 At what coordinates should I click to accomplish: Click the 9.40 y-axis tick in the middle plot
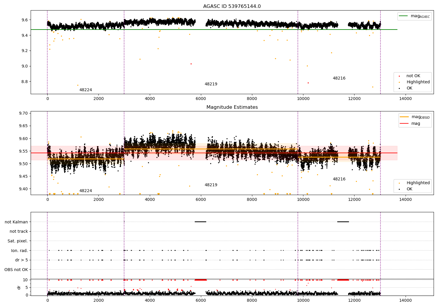coord(23,189)
